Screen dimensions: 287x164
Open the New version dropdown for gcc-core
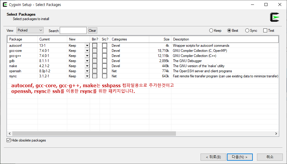tap(87, 51)
